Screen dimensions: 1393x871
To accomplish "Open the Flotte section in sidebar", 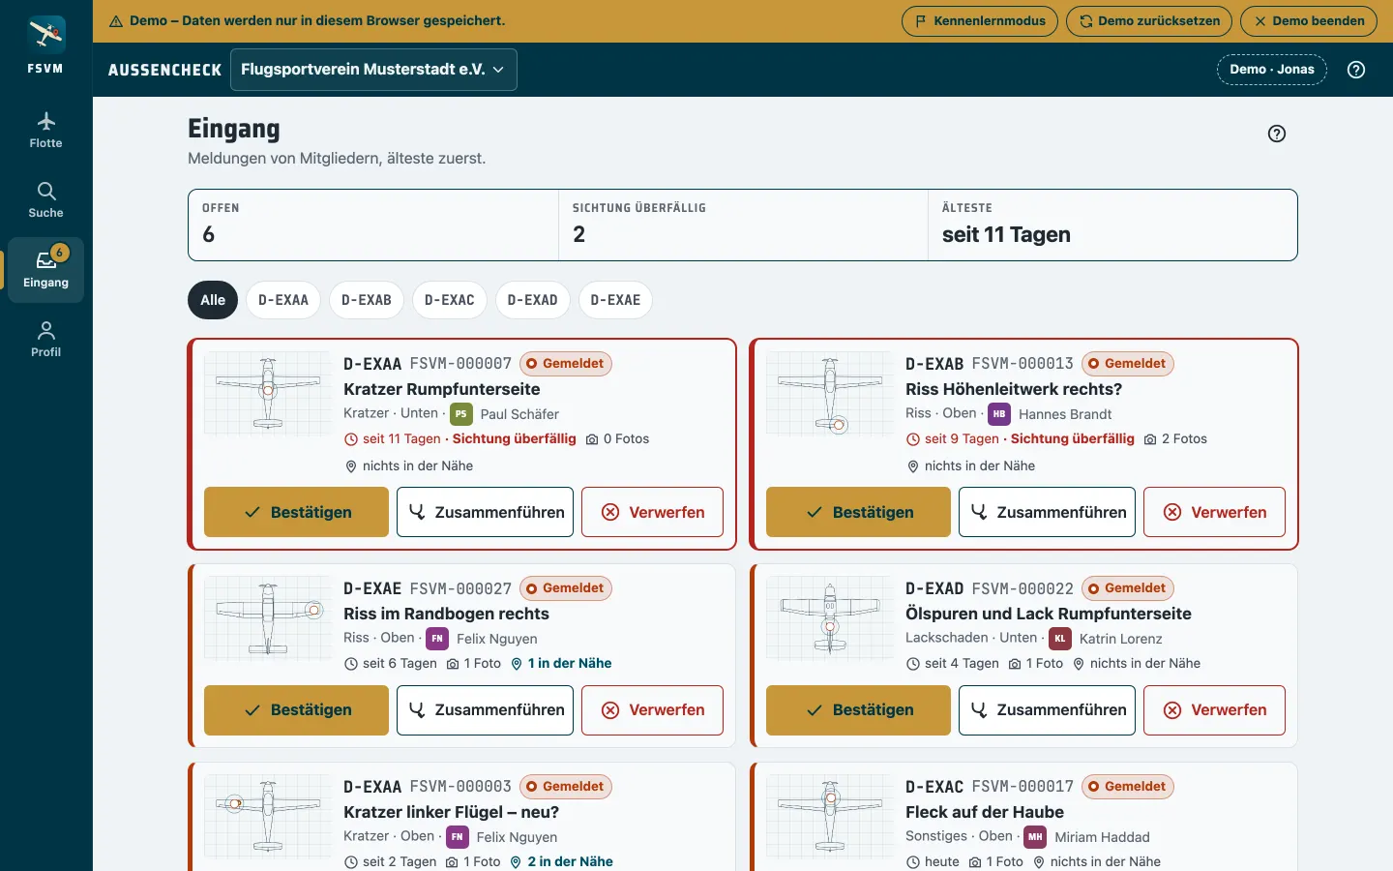I will pos(45,131).
